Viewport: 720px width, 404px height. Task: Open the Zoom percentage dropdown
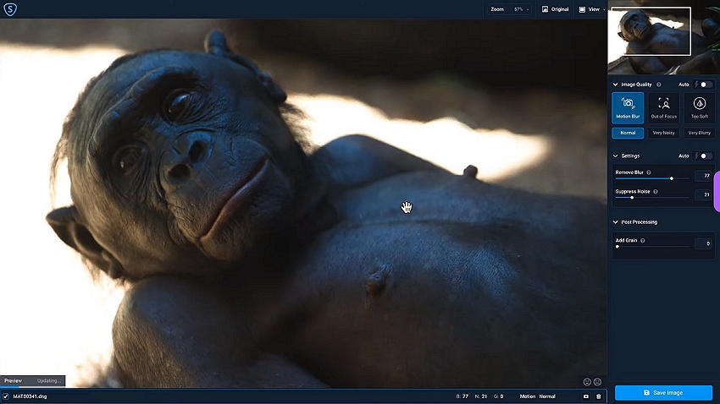pos(518,9)
